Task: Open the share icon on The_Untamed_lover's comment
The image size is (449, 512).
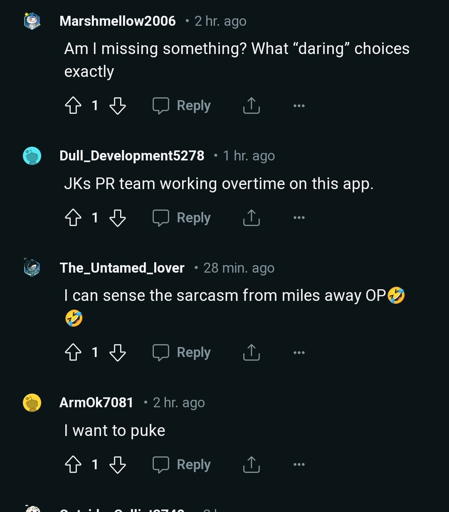Action: [x=251, y=352]
